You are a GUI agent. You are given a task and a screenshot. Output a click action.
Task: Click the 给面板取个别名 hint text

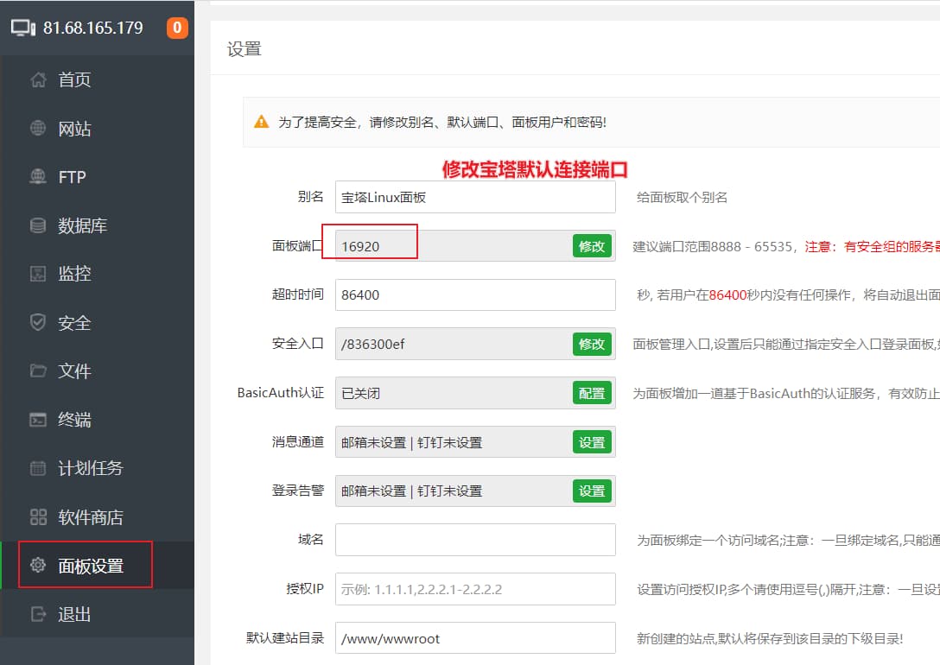[x=682, y=197]
